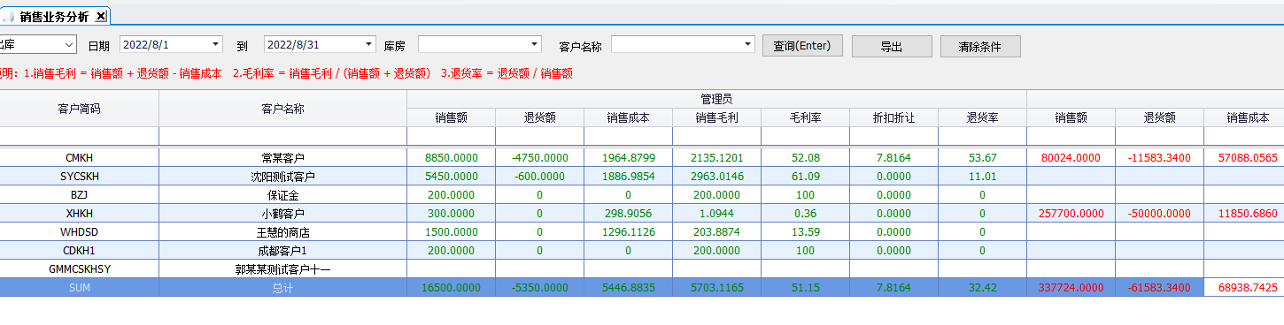Click total return -5350.0000
This screenshot has width=1284, height=325.
(x=539, y=287)
